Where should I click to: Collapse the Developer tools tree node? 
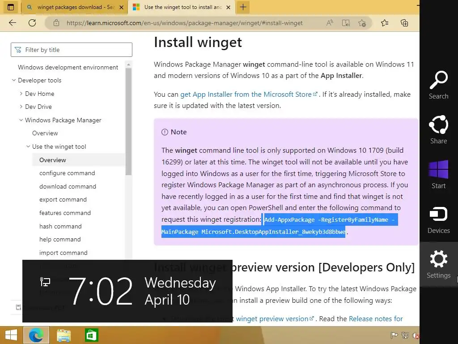point(13,80)
